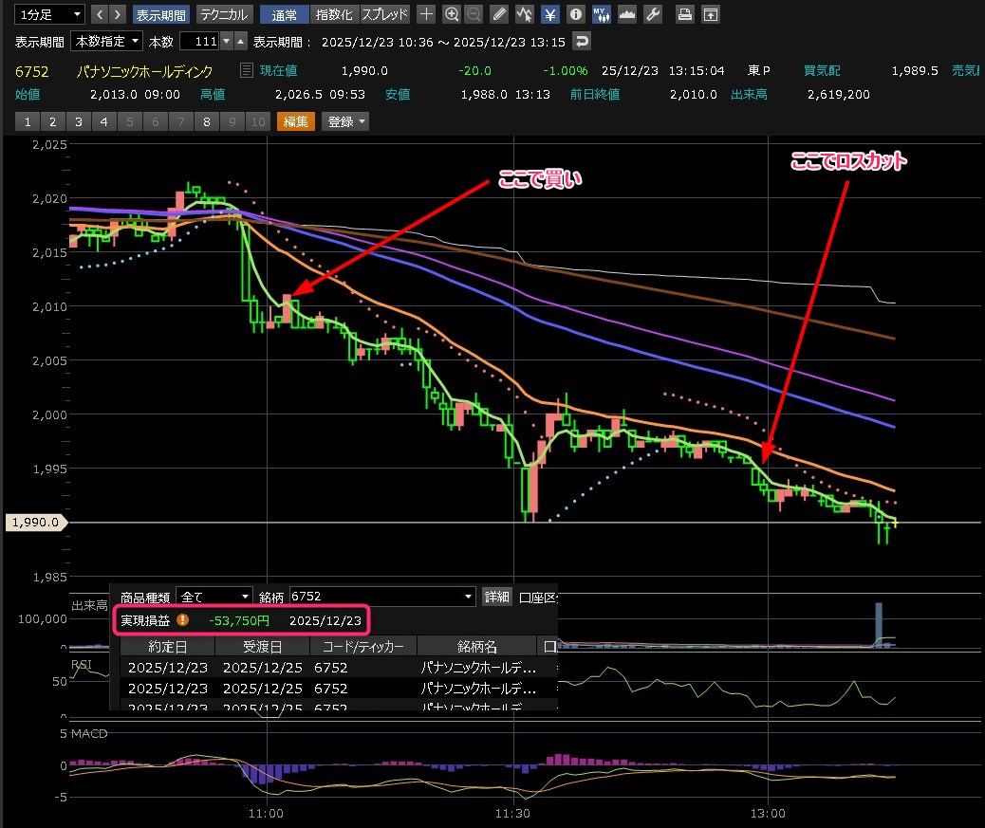Viewport: 985px width, 828px height.
Task: Open the 商品種類 全て dropdown
Action: click(x=214, y=597)
